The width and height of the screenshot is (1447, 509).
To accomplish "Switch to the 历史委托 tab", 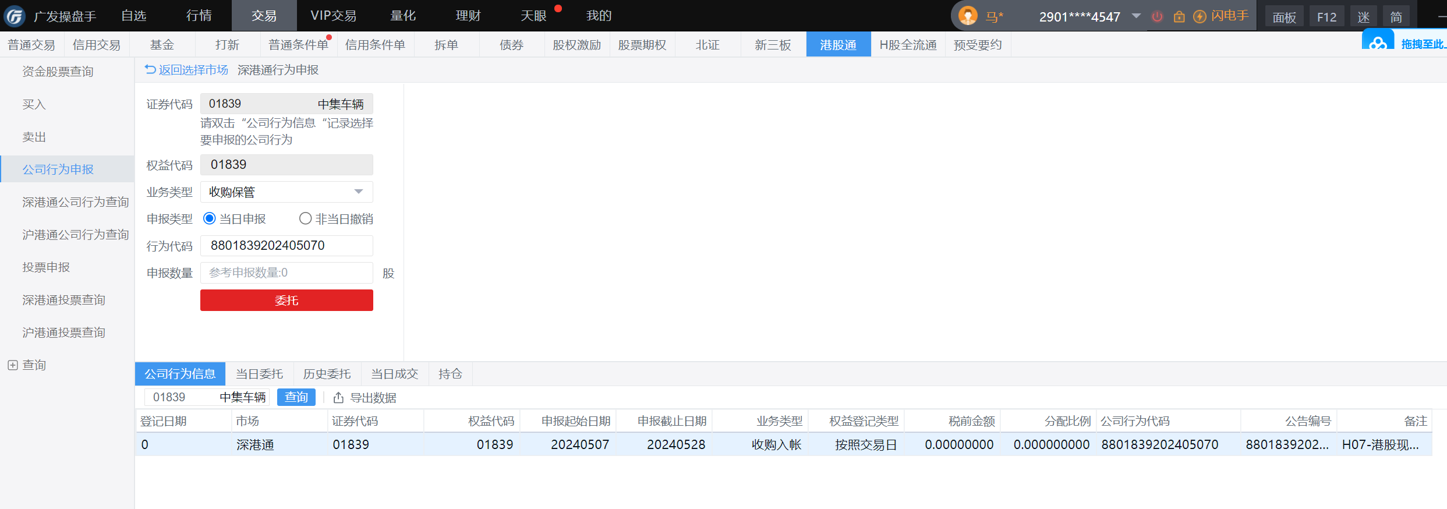I will pos(327,374).
